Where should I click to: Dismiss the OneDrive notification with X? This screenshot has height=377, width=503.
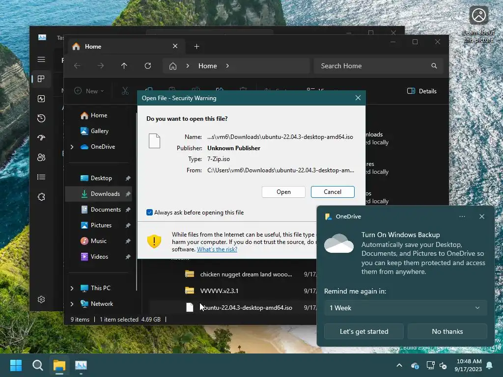[x=482, y=216]
